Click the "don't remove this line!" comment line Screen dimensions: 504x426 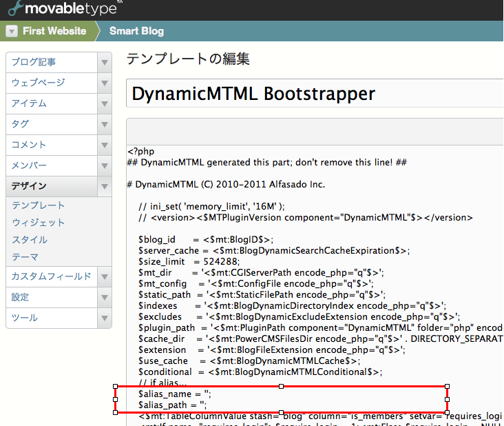pos(266,162)
